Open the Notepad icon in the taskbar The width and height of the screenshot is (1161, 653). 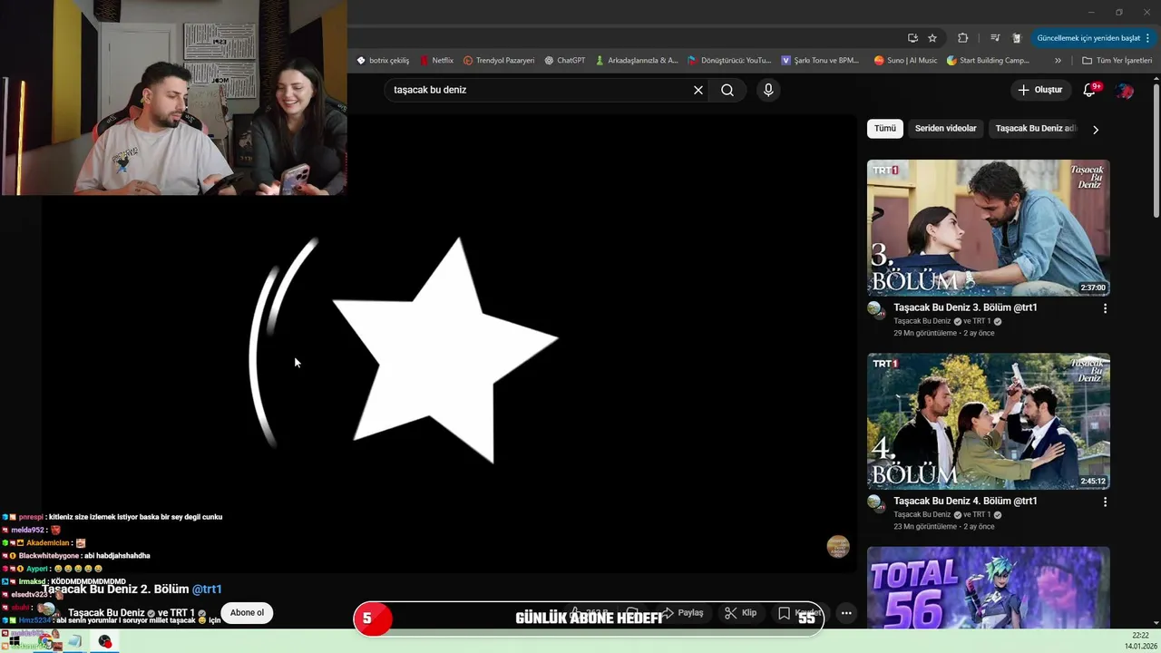[x=74, y=641]
